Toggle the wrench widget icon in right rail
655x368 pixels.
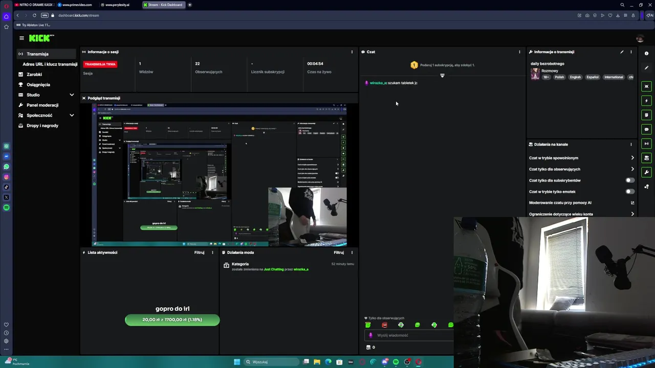[x=647, y=172]
